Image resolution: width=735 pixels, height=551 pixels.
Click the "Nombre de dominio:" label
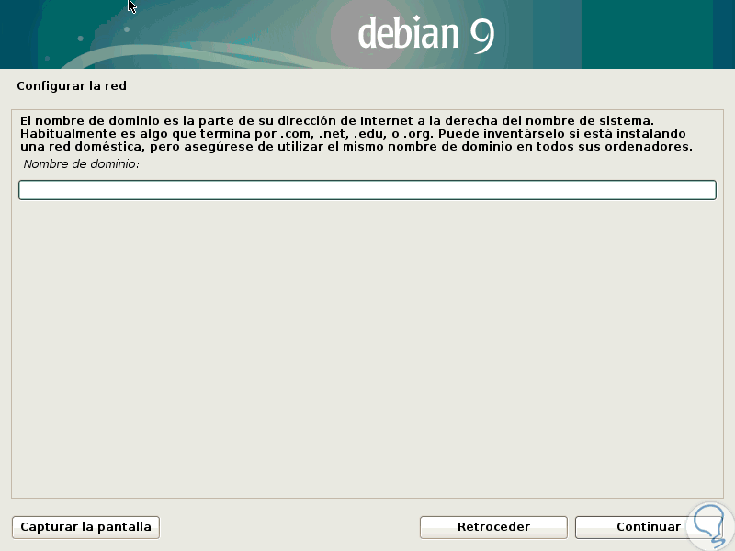[81, 164]
